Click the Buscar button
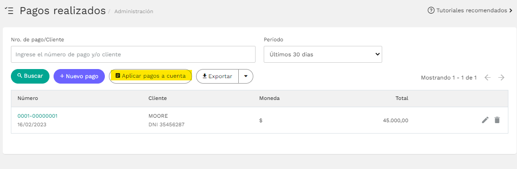Screen dimensions: 517x169 coord(30,76)
